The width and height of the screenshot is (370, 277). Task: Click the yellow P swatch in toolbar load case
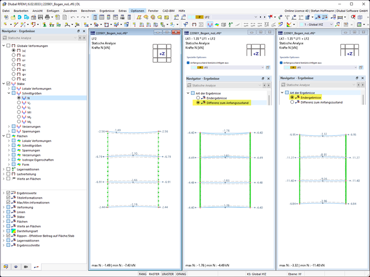pyautogui.click(x=200, y=17)
